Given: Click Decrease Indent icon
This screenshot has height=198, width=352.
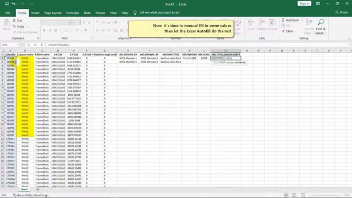Looking at the screenshot, I should click(x=116, y=30).
